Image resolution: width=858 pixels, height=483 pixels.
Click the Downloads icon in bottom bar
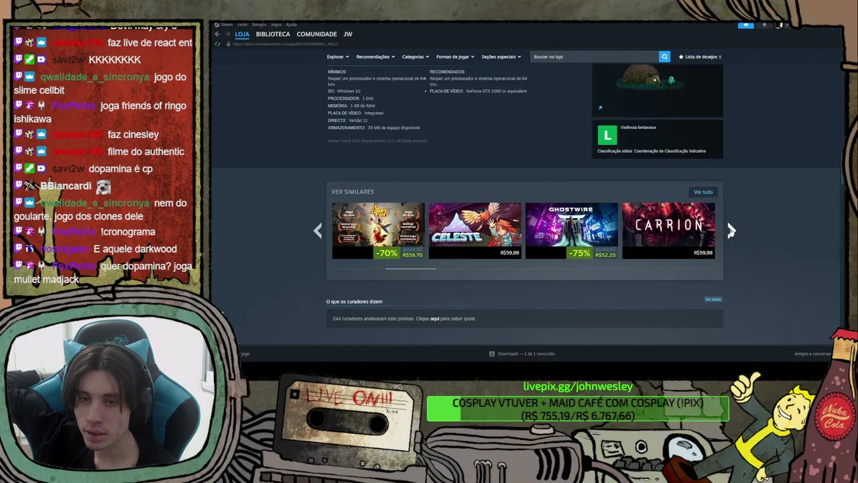pos(492,354)
